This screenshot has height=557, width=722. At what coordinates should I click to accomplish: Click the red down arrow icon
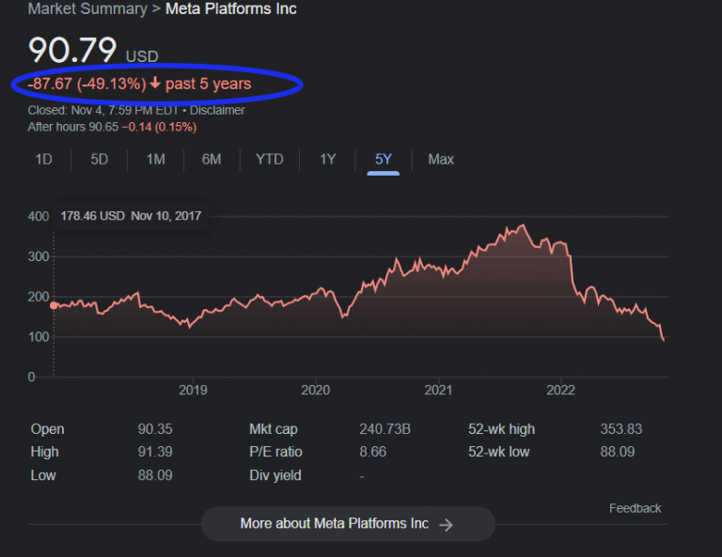(x=155, y=83)
